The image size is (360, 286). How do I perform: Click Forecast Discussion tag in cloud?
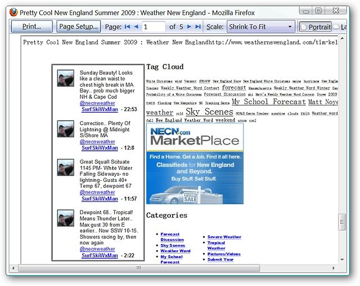pos(224,95)
